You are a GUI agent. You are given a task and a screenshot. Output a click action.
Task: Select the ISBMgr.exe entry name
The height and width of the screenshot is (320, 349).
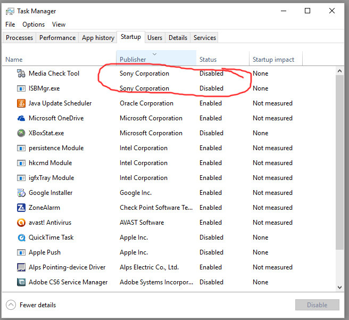click(44, 88)
